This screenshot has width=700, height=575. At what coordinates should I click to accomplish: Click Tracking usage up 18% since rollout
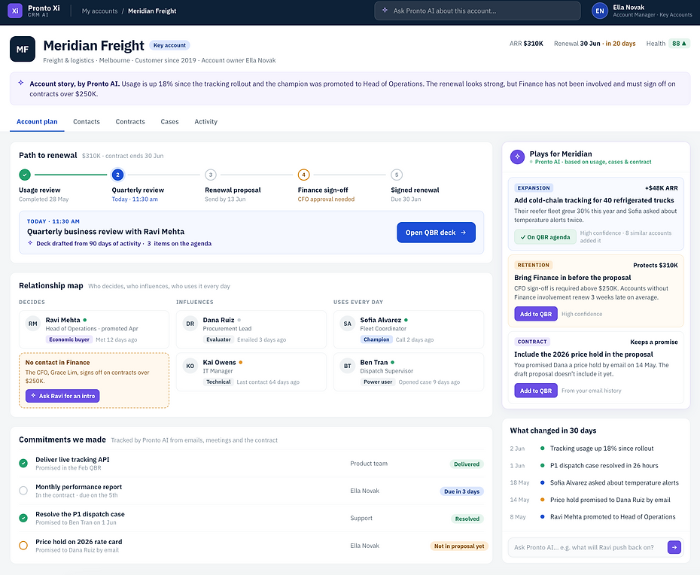(602, 449)
